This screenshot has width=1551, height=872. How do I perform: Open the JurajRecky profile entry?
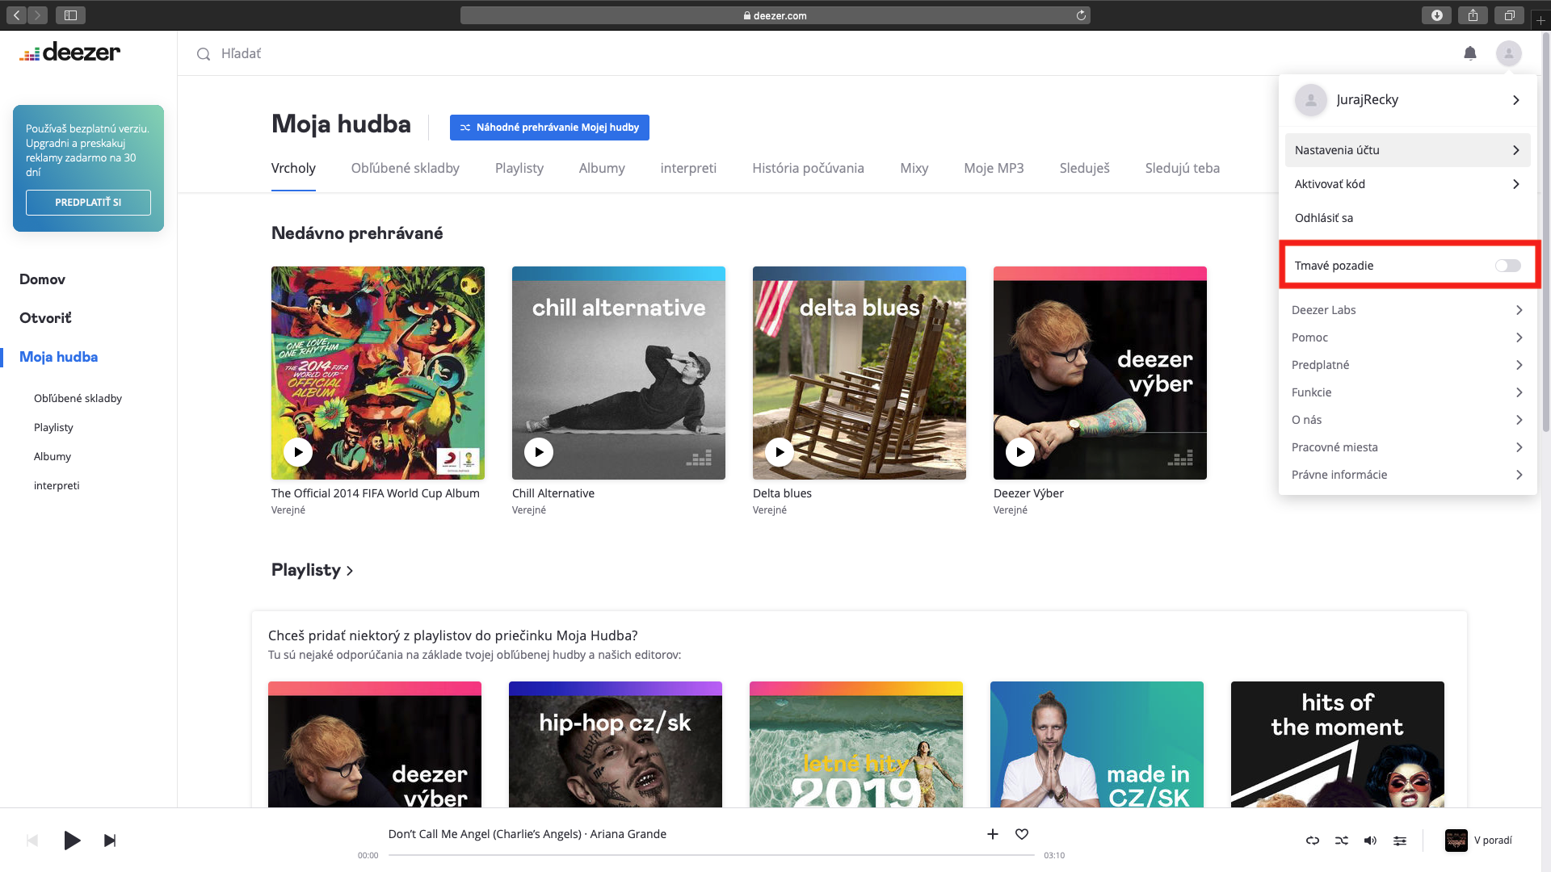(x=1407, y=100)
